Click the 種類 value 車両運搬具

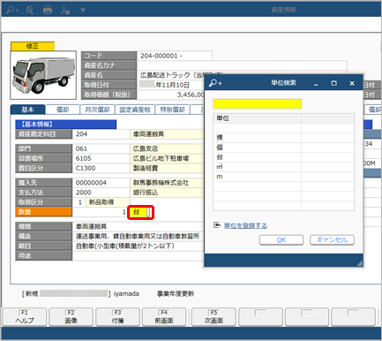tap(91, 226)
